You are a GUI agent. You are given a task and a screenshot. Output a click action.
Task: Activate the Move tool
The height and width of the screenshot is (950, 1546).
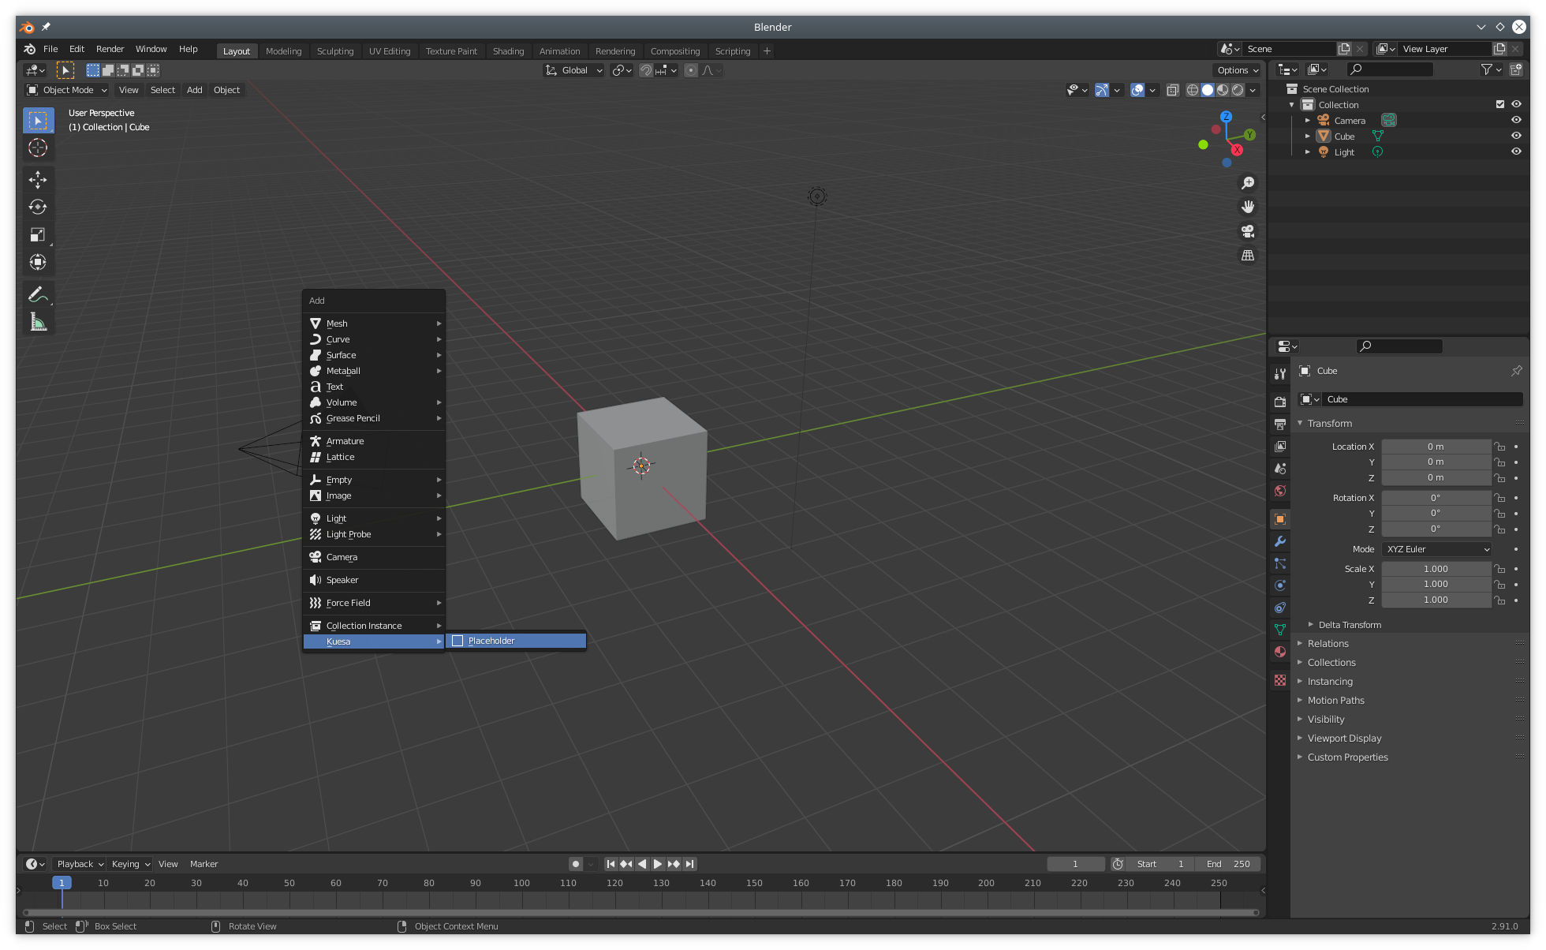coord(38,180)
